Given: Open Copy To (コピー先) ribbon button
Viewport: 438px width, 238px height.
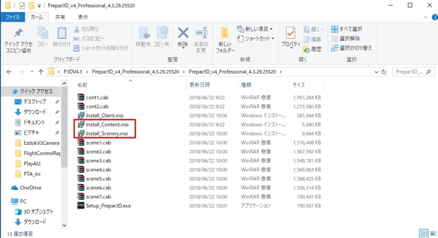Looking at the screenshot, I should point(162,37).
